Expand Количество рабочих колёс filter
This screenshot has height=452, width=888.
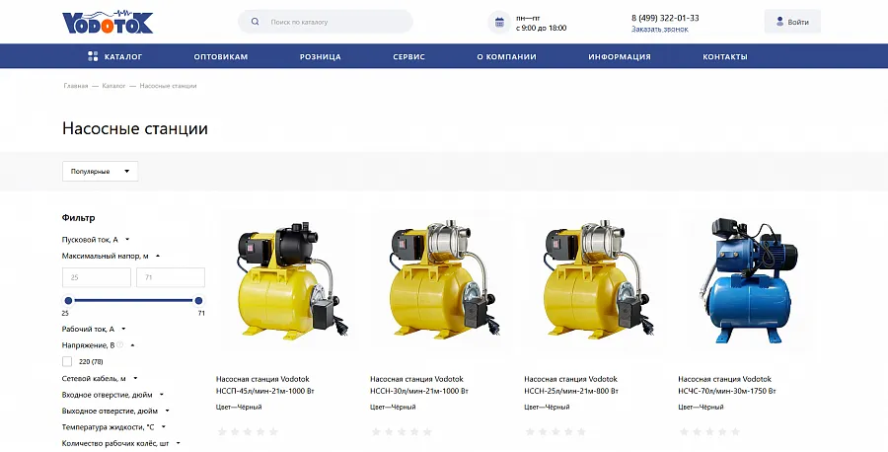121,443
